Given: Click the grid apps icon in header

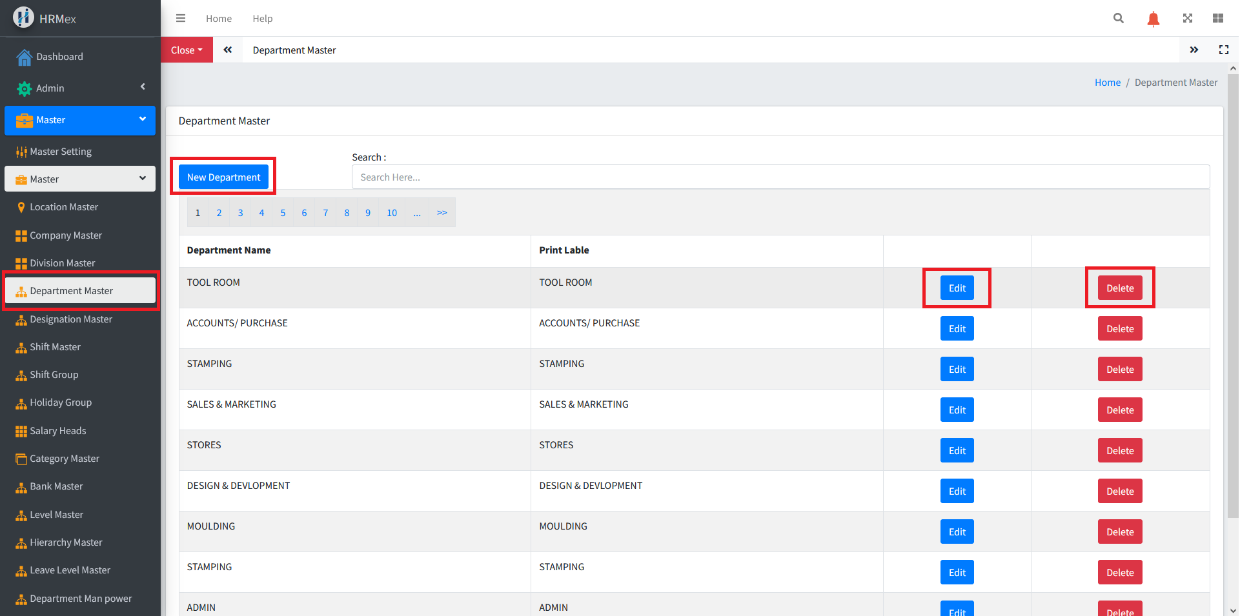Looking at the screenshot, I should tap(1218, 18).
